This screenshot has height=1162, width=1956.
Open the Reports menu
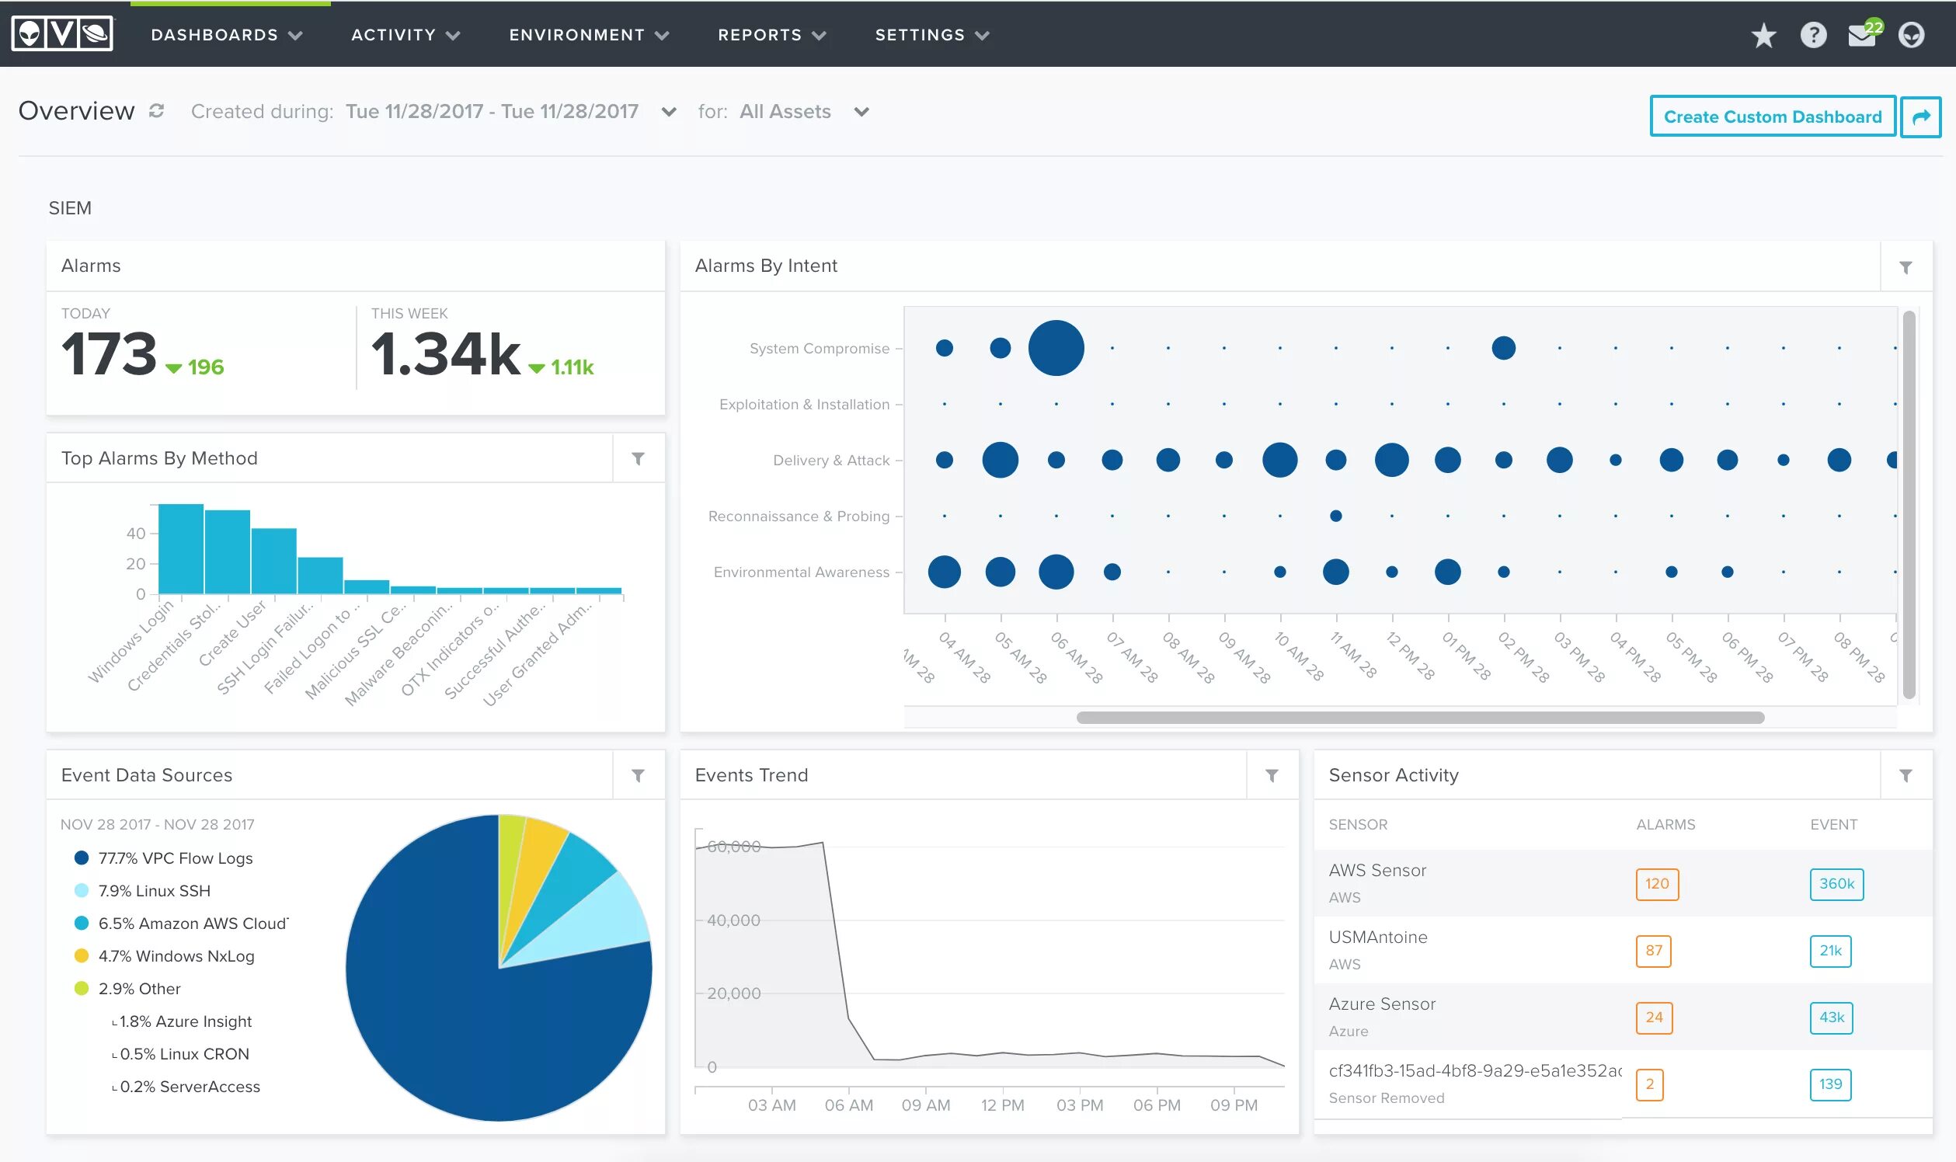771,35
